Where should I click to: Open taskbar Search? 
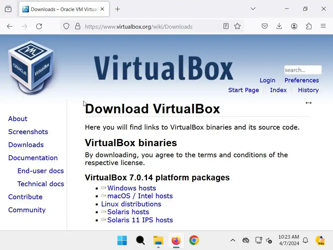click(x=140, y=241)
